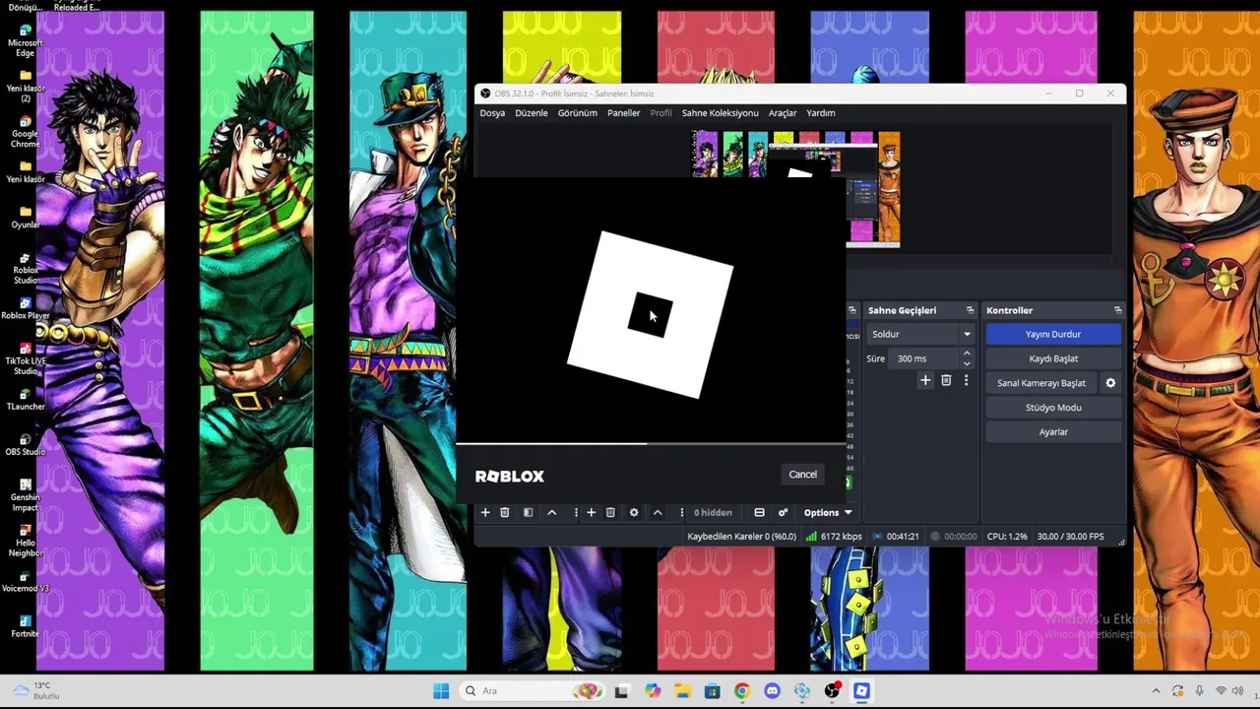Image resolution: width=1260 pixels, height=709 pixels.
Task: Remove selected source with second trash icon
Action: point(610,512)
